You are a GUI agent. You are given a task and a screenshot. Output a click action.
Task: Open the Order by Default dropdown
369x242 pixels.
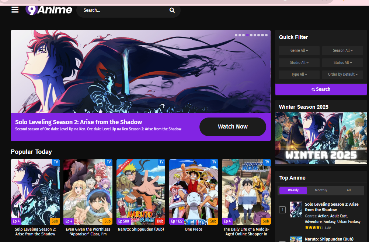[x=342, y=74]
